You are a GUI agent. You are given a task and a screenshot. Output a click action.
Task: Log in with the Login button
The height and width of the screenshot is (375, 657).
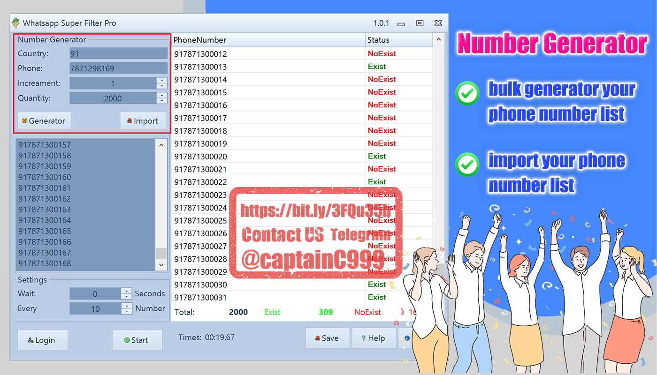[x=43, y=340]
